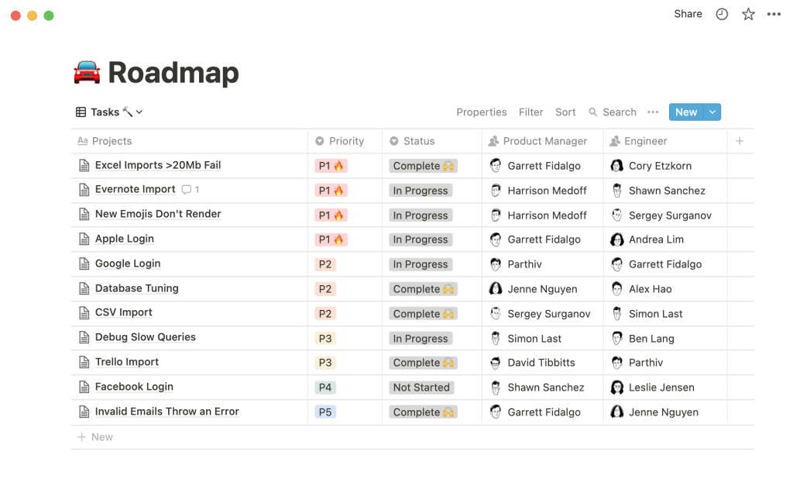793x496 pixels.
Task: Open the database view three-dot menu
Action: click(653, 112)
